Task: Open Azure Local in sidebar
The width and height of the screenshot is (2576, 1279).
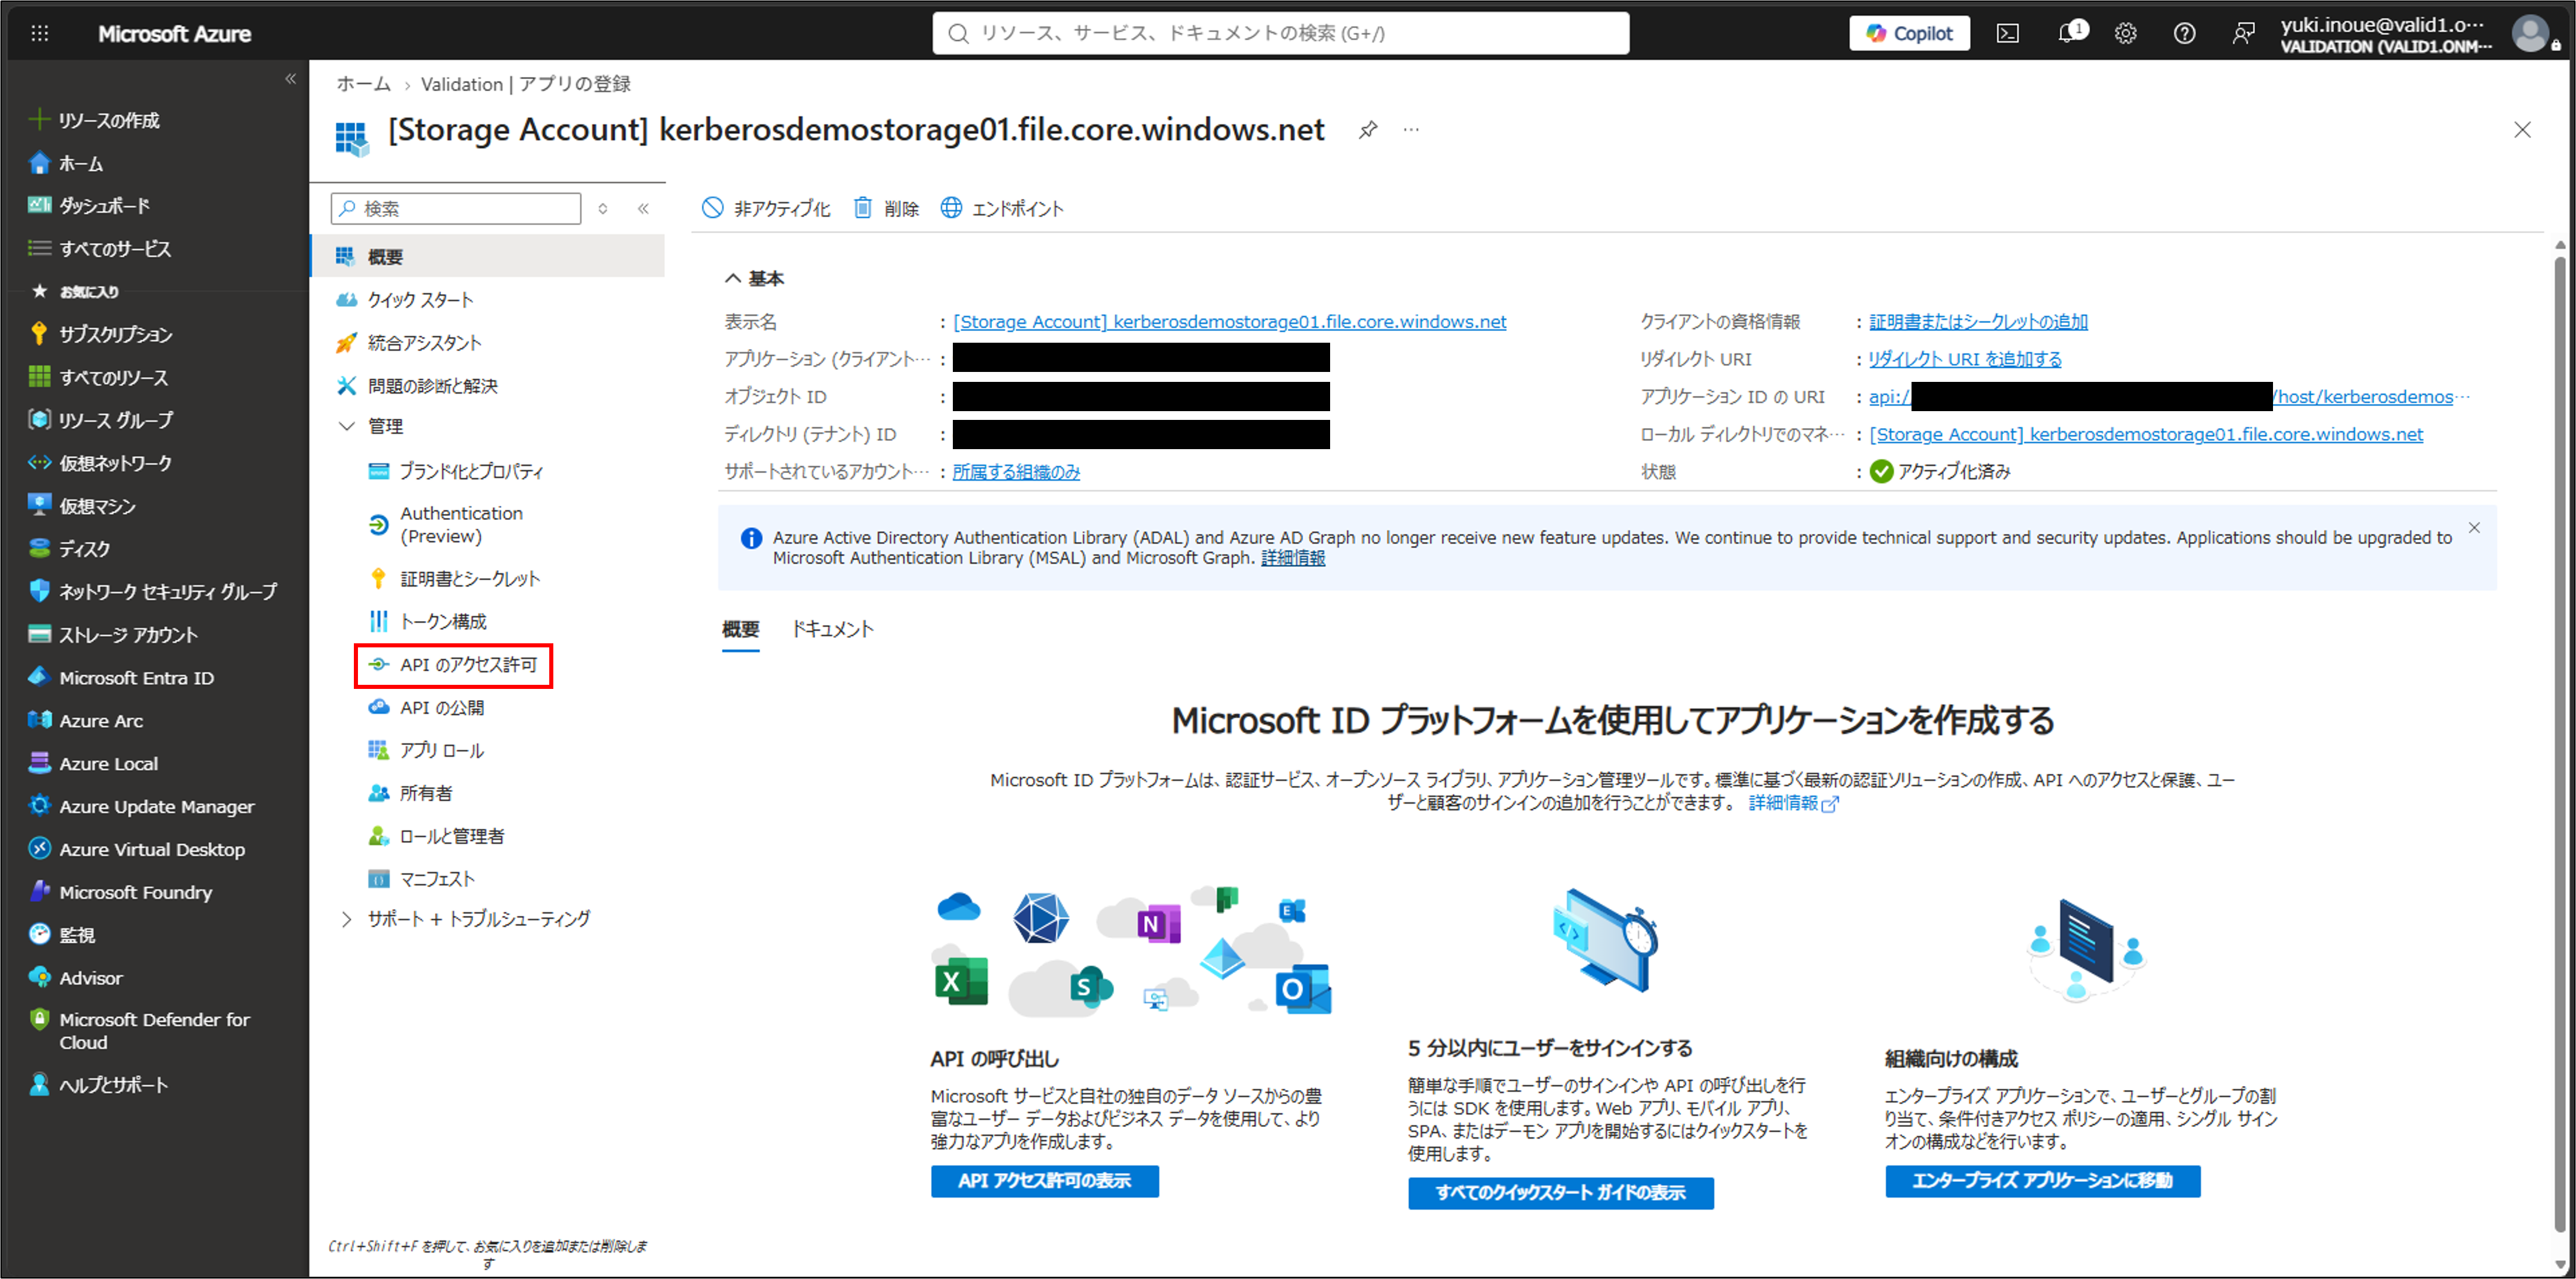Action: (94, 763)
